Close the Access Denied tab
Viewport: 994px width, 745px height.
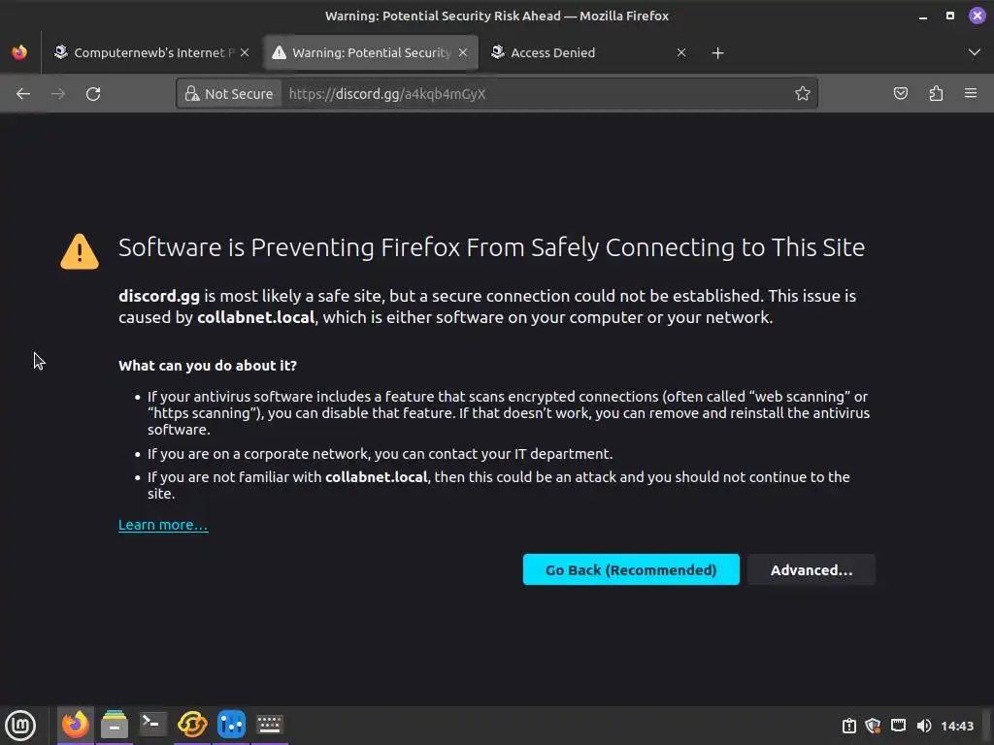[x=680, y=52]
